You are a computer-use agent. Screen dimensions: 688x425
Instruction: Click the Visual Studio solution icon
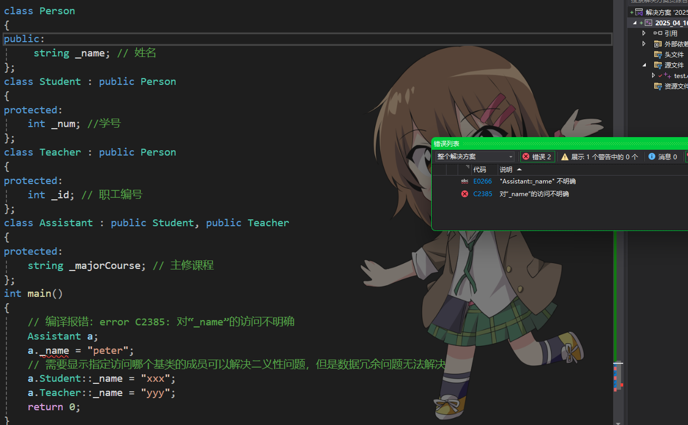639,12
